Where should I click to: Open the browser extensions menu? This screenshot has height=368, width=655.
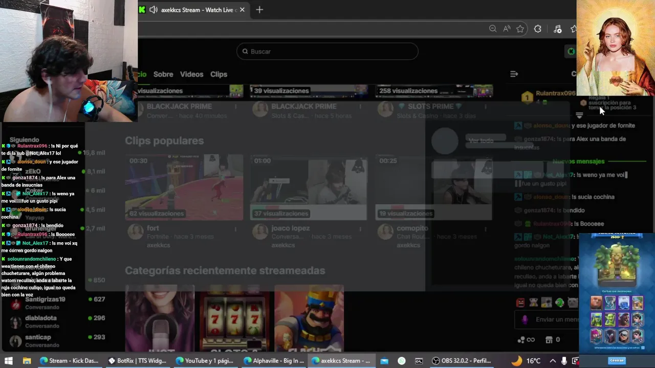tap(537, 29)
